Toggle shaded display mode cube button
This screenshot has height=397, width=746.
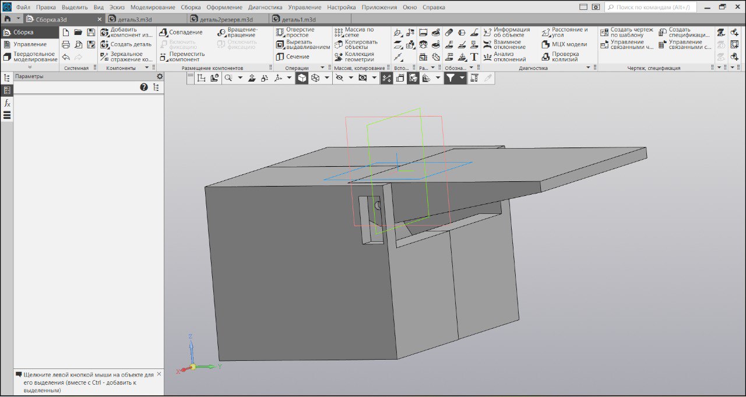[x=301, y=78]
